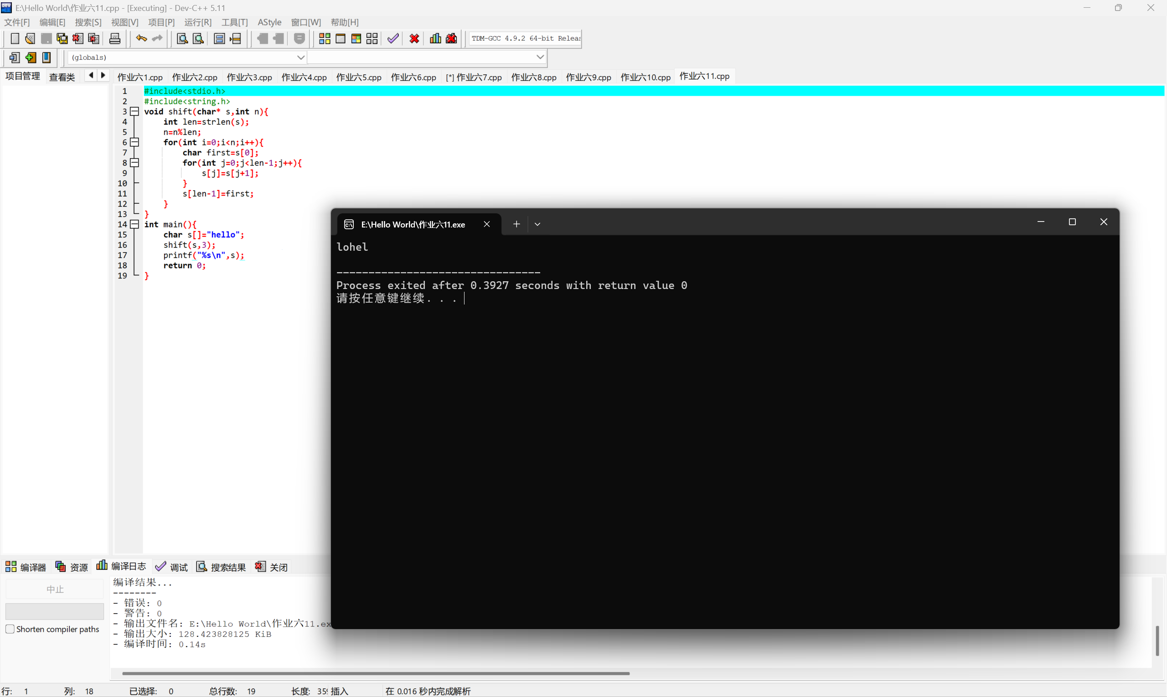The height and width of the screenshot is (697, 1167).
Task: Click the horizontal scrollbar in compile log
Action: pyautogui.click(x=376, y=673)
